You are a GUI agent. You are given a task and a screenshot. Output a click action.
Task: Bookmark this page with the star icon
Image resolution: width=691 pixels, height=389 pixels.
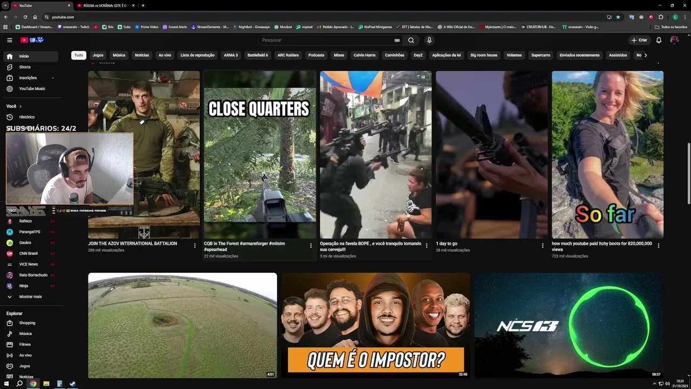coord(618,17)
